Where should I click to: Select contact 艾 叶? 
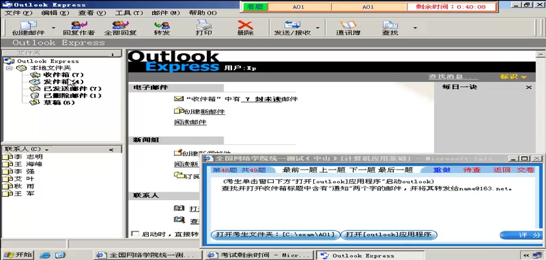(25, 179)
